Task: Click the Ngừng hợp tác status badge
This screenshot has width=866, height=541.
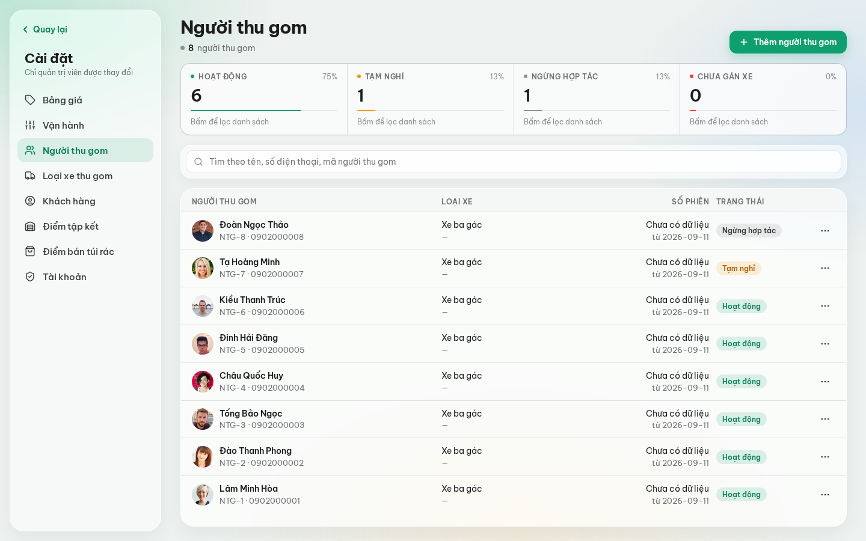Action: [749, 231]
